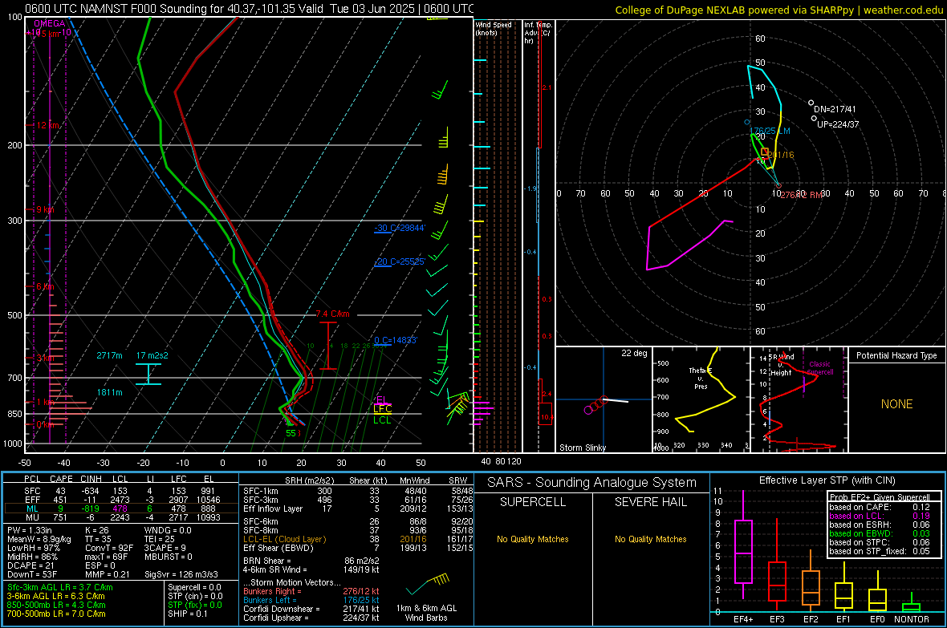The height and width of the screenshot is (628, 947).
Task: Click the blue Bunkers Left = row
Action: coord(311,600)
